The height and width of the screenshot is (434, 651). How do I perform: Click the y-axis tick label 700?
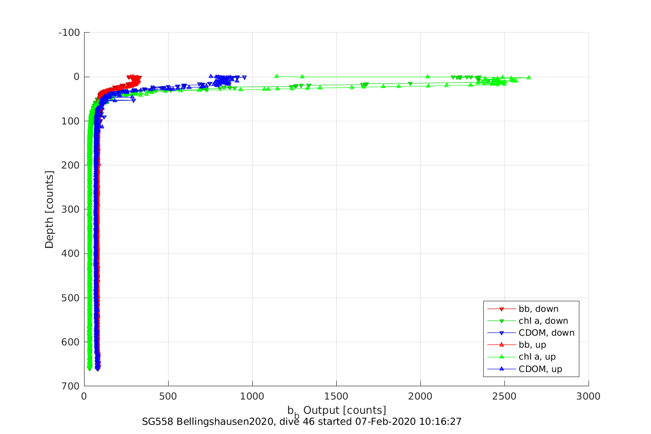click(71, 386)
